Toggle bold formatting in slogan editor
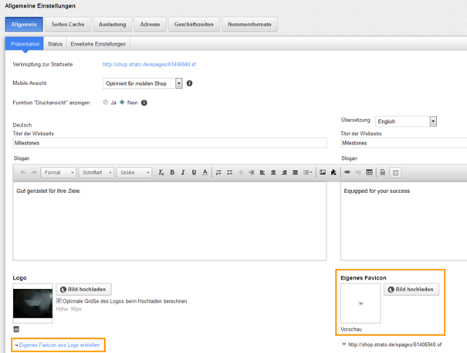This screenshot has width=467, height=353. 172,172
